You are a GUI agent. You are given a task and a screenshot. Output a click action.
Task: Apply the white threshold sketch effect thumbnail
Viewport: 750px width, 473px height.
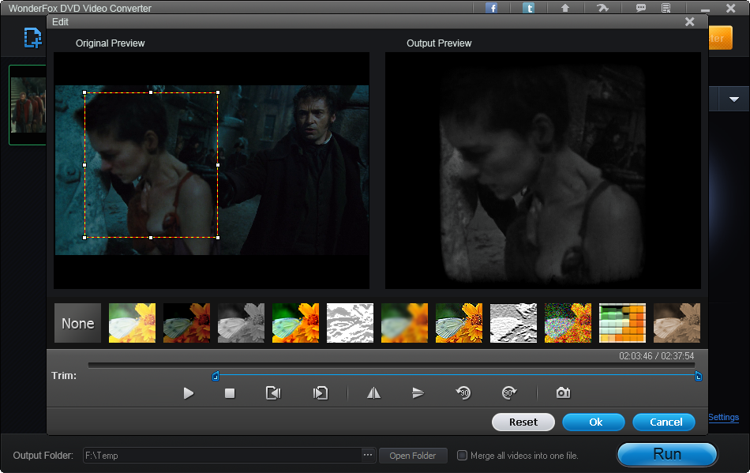pyautogui.click(x=350, y=323)
